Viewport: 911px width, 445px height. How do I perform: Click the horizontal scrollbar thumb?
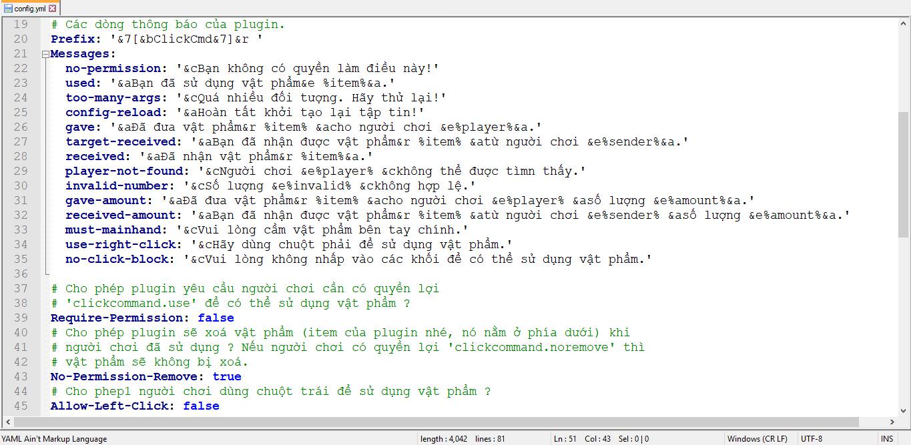(x=436, y=422)
